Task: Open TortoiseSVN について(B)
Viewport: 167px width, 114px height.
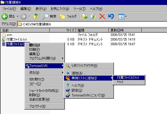Action: (88, 95)
